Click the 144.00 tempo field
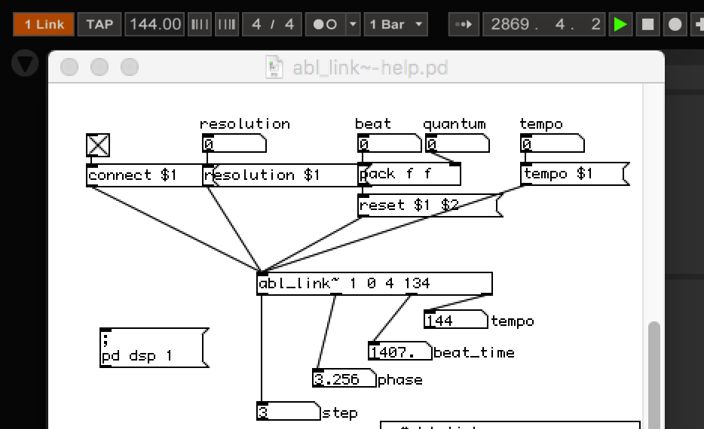Image resolution: width=704 pixels, height=429 pixels. [155, 24]
